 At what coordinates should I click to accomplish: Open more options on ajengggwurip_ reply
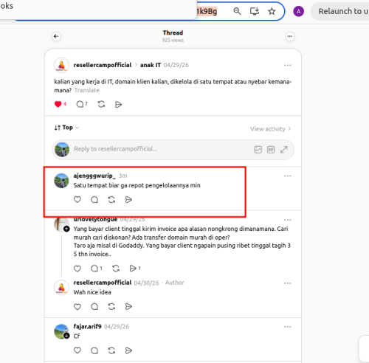[287, 176]
